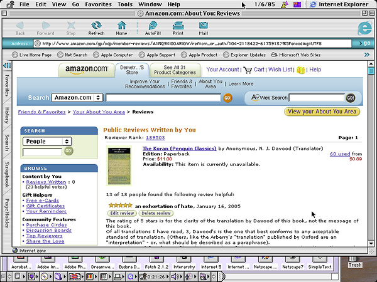
Task: Open Explorer Updates favorite
Action: (x=244, y=55)
